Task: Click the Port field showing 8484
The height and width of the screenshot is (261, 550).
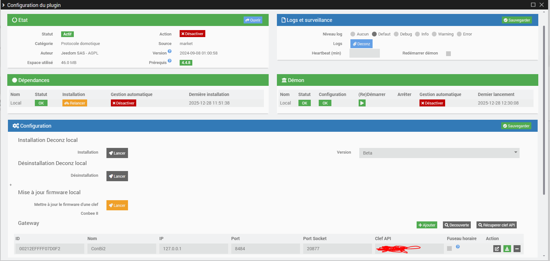Action: [265, 249]
